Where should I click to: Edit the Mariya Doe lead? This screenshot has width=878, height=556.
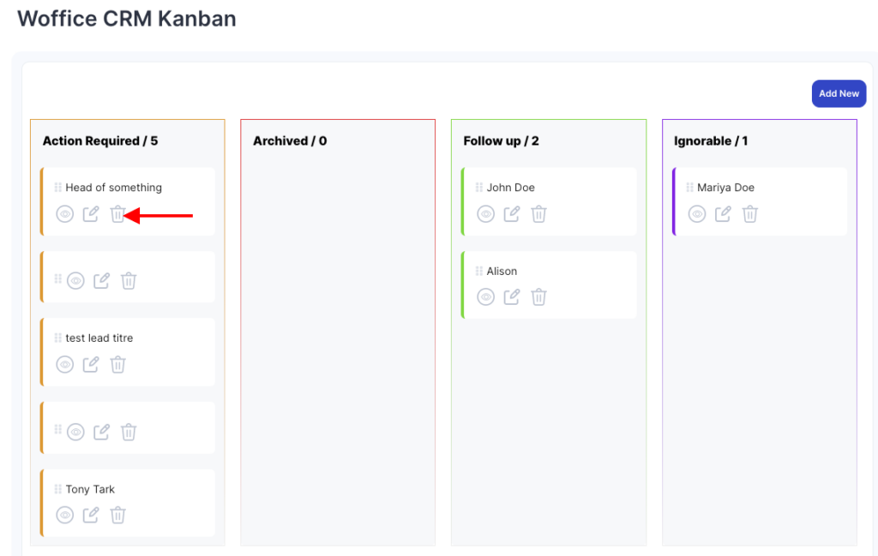pos(723,214)
